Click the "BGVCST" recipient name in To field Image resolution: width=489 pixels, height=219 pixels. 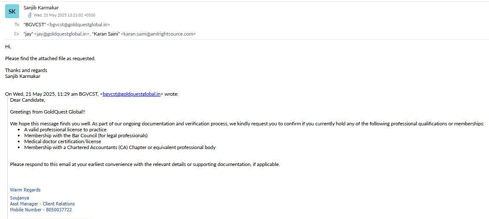click(x=34, y=25)
